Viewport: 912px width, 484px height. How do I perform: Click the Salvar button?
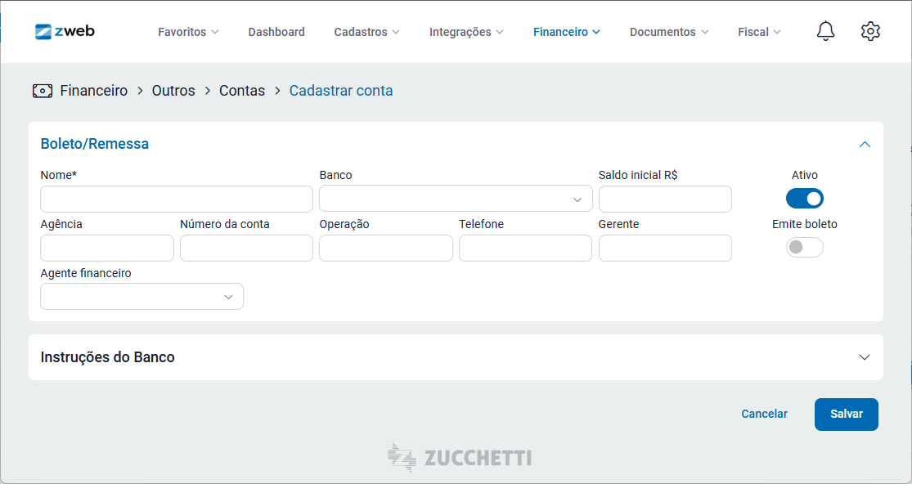point(847,415)
